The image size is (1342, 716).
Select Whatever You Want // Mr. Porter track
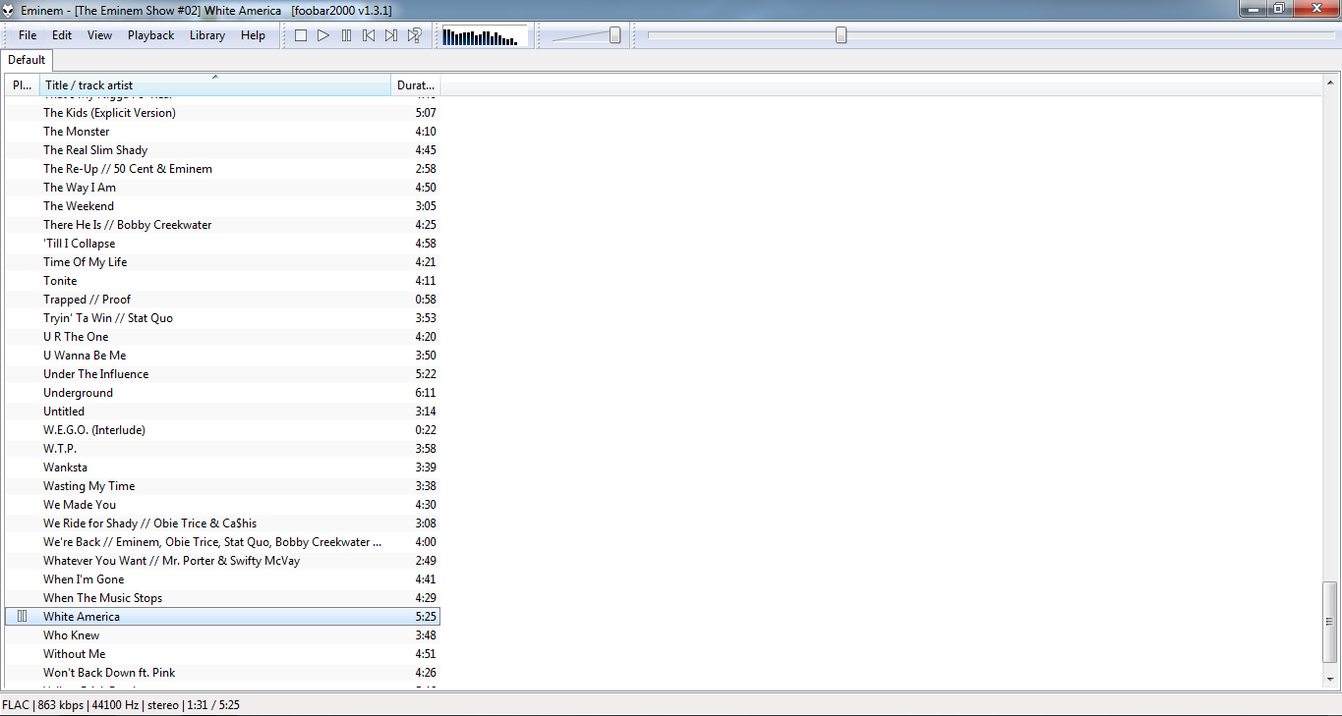(222, 561)
